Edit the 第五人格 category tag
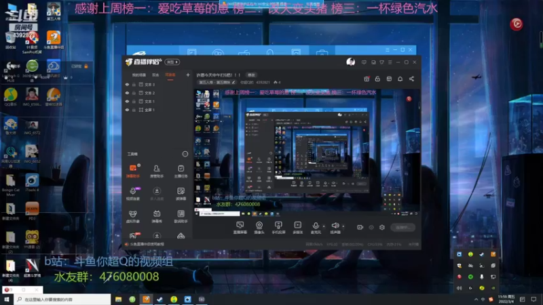The height and width of the screenshot is (305, 543). coord(217,82)
